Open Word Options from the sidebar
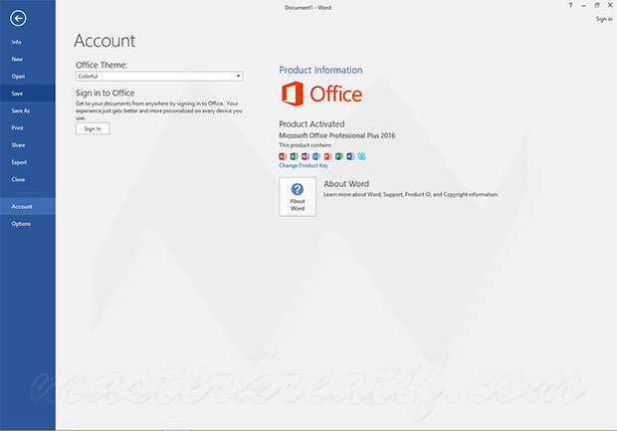The image size is (617, 431). tap(28, 224)
